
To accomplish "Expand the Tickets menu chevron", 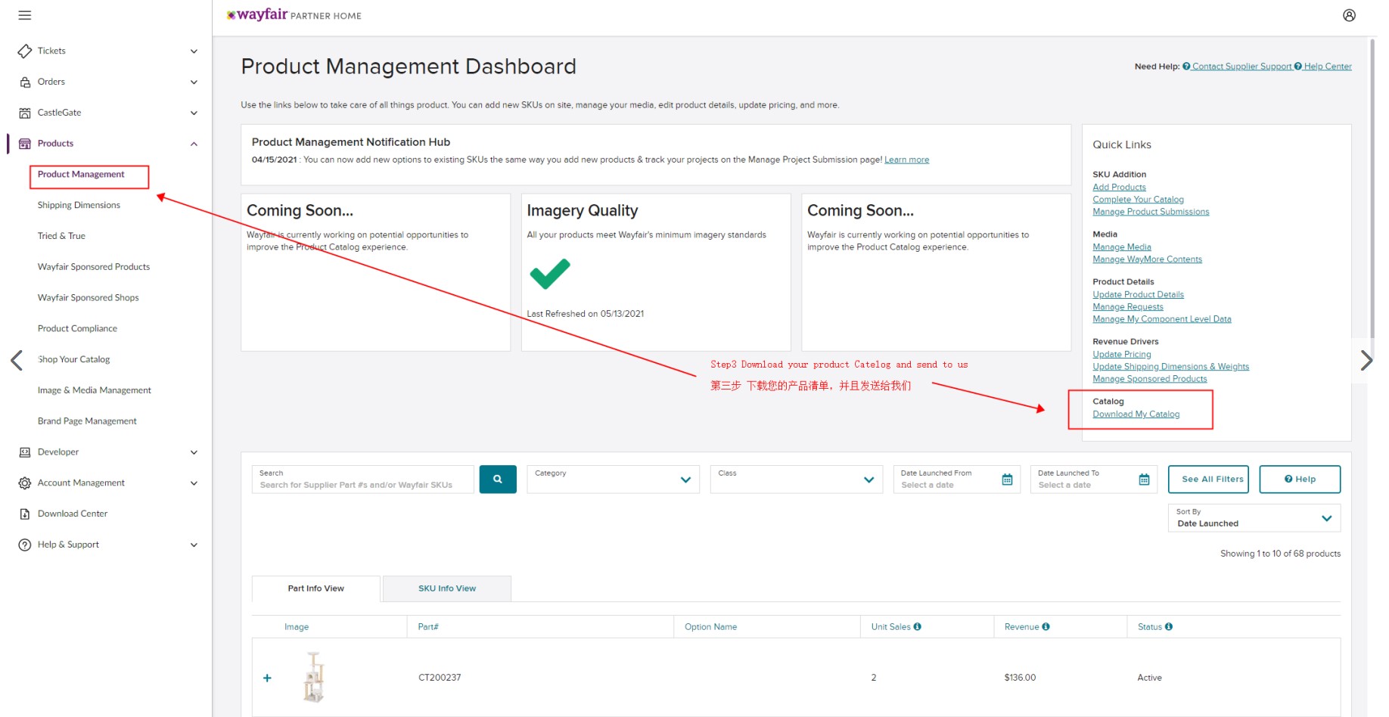I will pos(194,51).
